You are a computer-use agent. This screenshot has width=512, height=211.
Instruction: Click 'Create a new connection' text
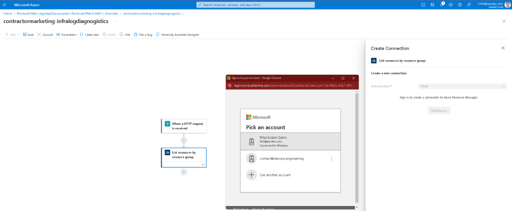(389, 73)
